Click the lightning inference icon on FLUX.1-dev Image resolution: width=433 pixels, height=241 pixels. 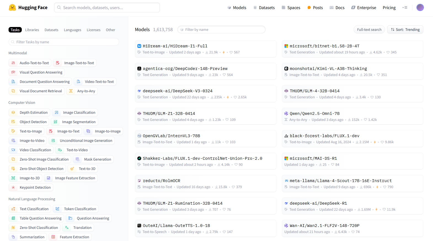[x=375, y=142]
